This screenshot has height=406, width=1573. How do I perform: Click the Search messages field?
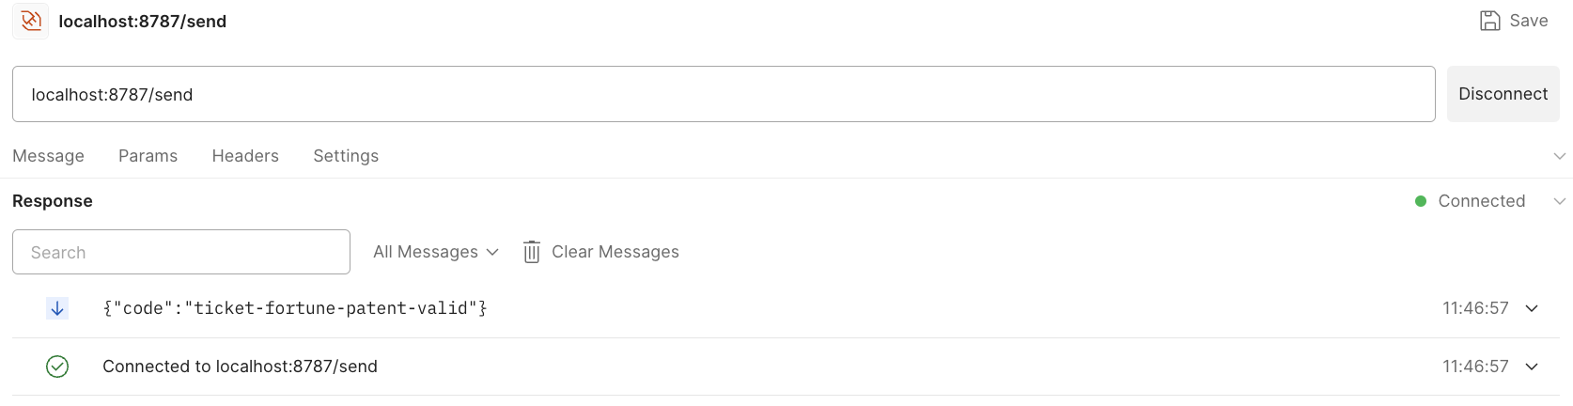[x=181, y=252]
